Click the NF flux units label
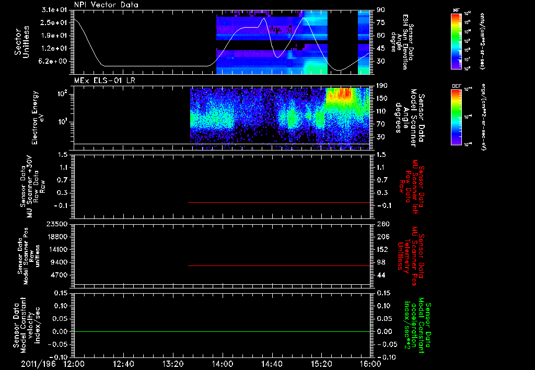The width and height of the screenshot is (535, 370). [482, 41]
